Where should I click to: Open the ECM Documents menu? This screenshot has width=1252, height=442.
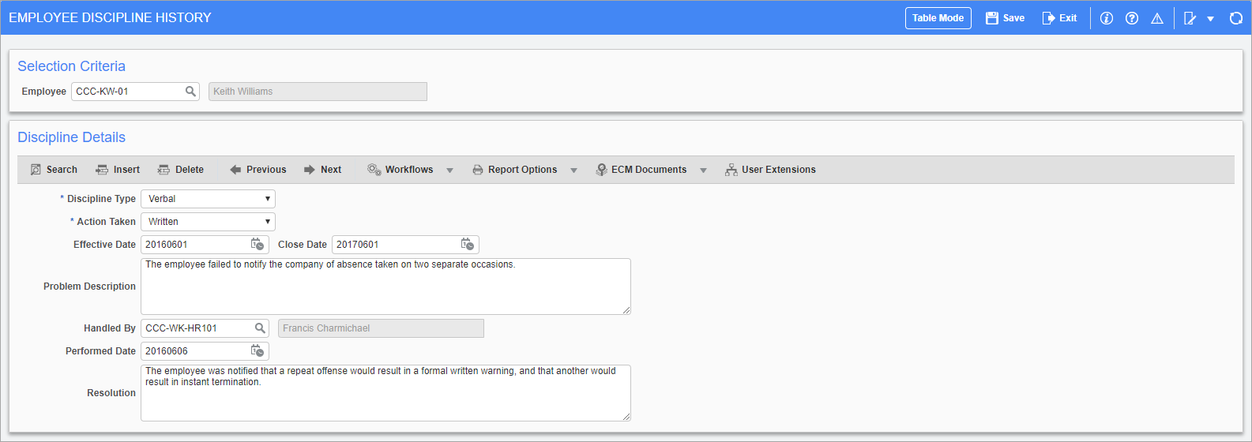point(648,170)
